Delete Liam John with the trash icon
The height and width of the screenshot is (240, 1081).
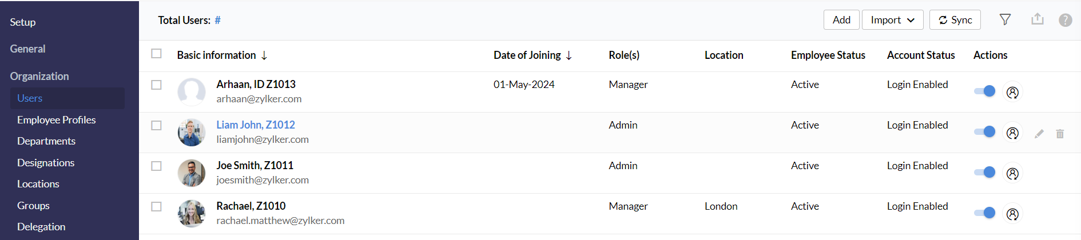tap(1060, 134)
